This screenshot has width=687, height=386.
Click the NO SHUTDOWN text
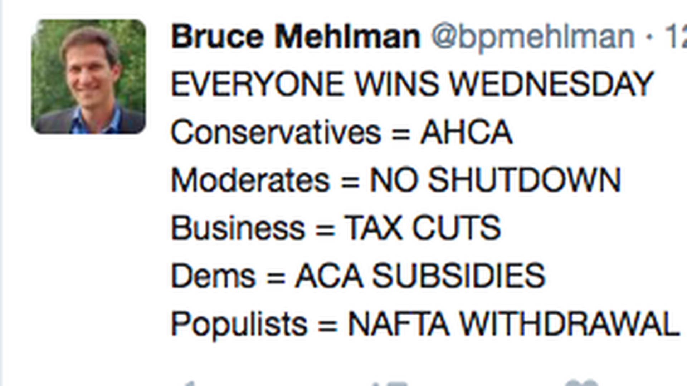tap(495, 180)
